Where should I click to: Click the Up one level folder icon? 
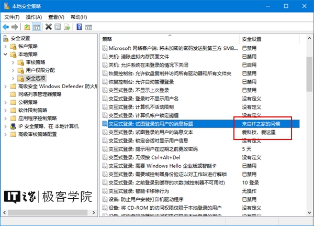(x=27, y=27)
